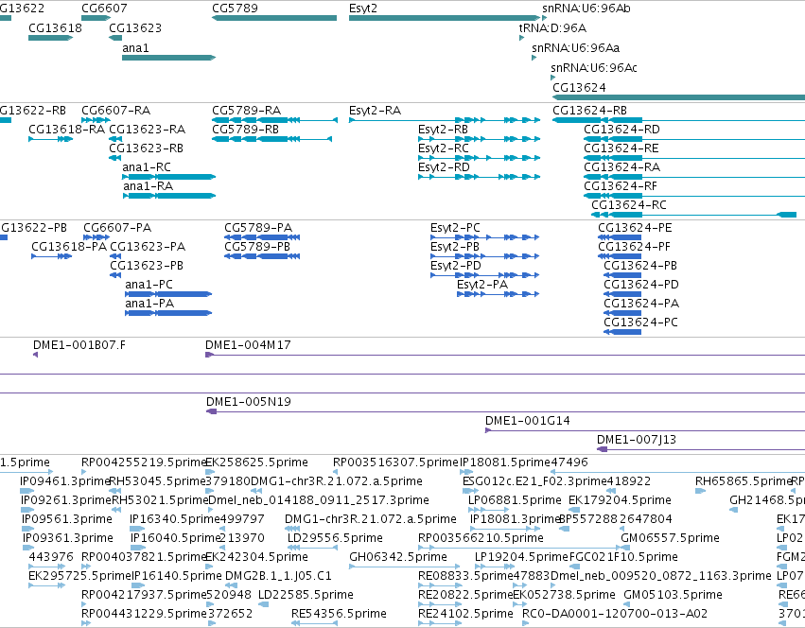Select the CG6607 gene label

coord(104,9)
